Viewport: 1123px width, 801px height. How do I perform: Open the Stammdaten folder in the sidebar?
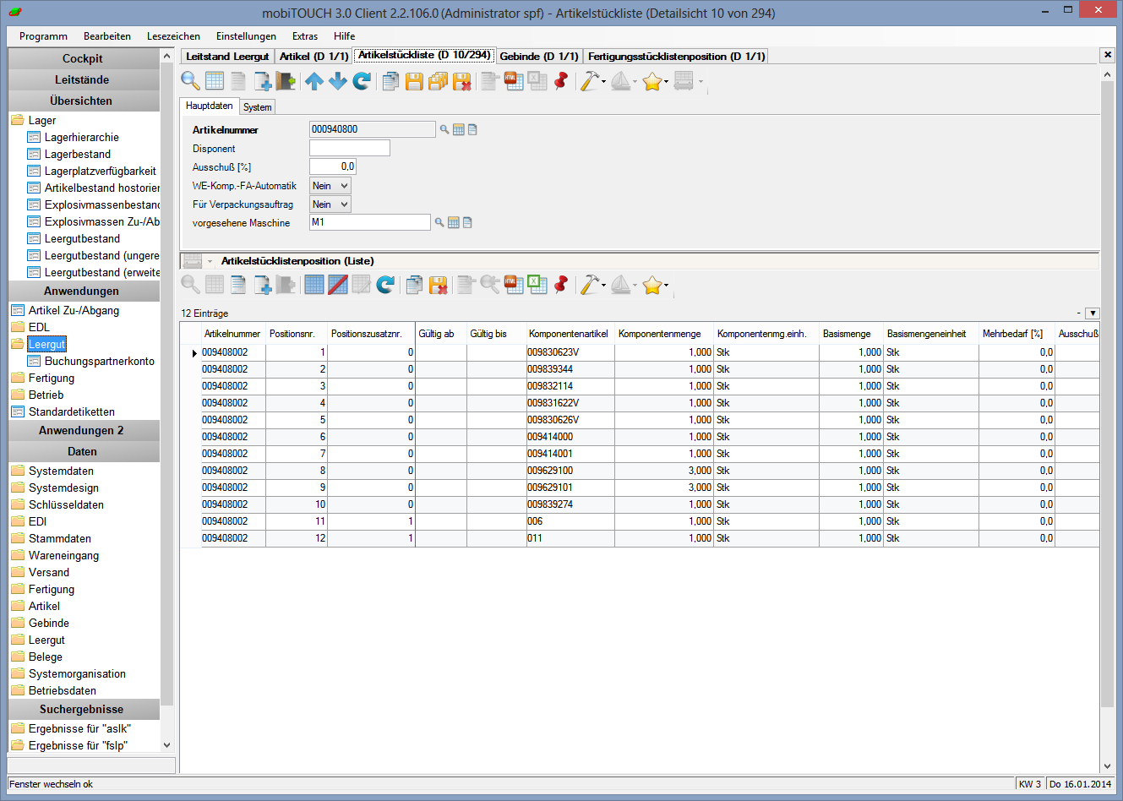60,538
